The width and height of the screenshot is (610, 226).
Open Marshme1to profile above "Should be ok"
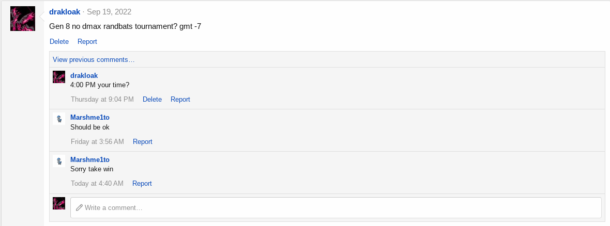point(90,117)
